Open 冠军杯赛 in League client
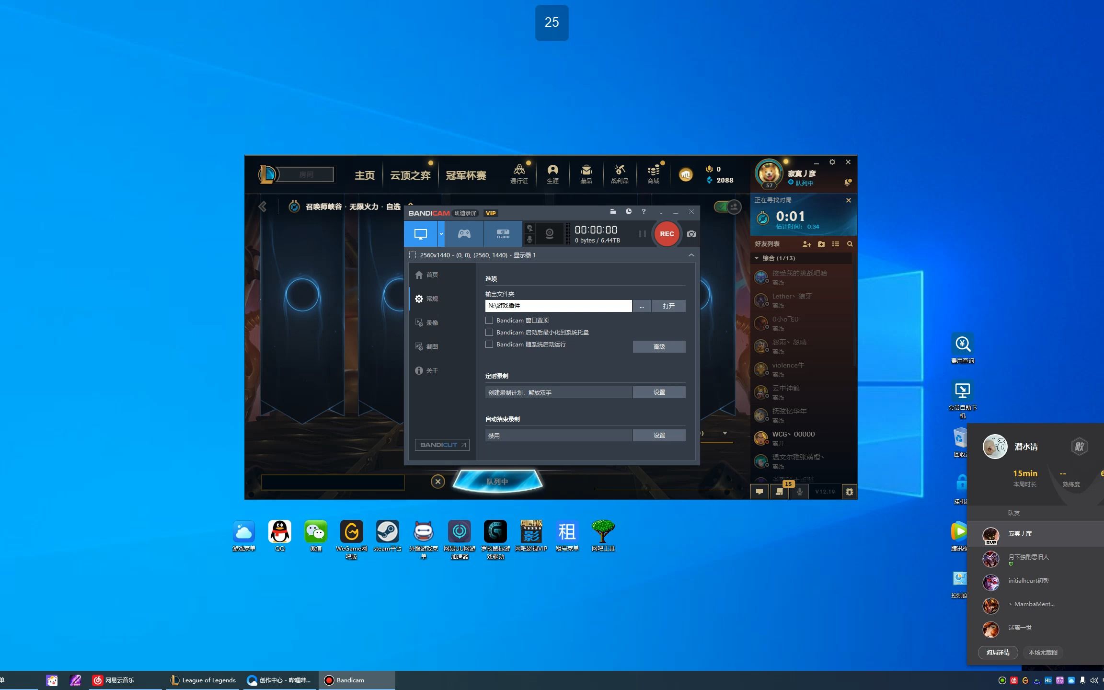This screenshot has height=690, width=1104. pyautogui.click(x=466, y=175)
